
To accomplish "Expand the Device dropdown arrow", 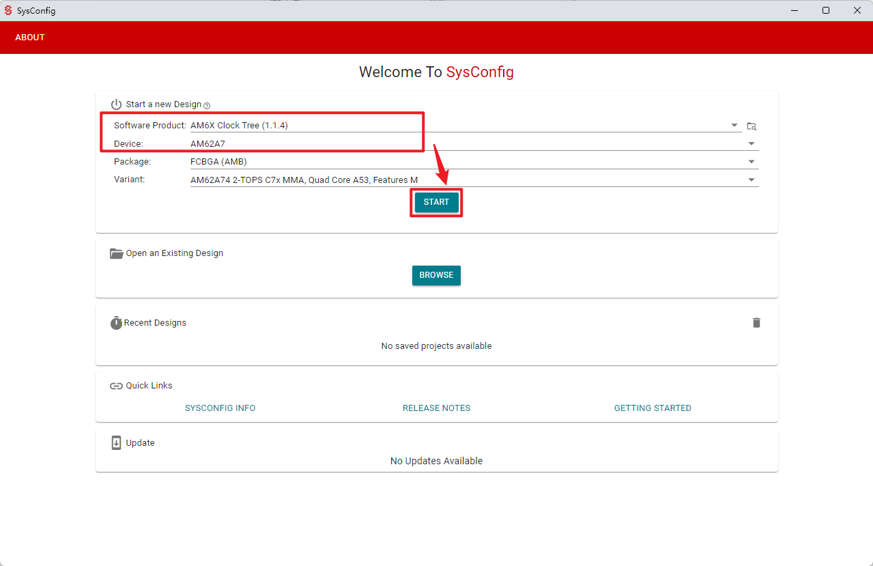I will pyautogui.click(x=752, y=144).
